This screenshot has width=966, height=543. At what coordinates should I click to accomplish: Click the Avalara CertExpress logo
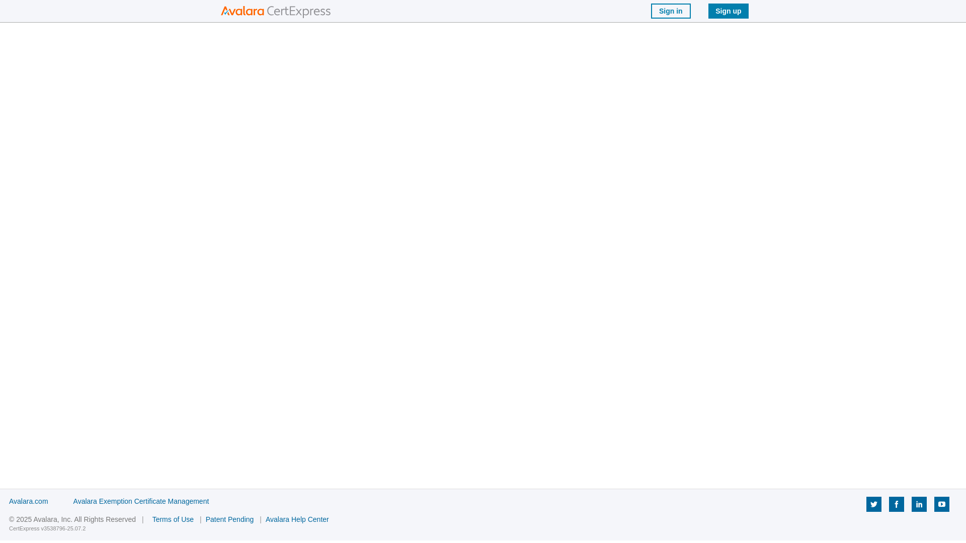tap(276, 12)
